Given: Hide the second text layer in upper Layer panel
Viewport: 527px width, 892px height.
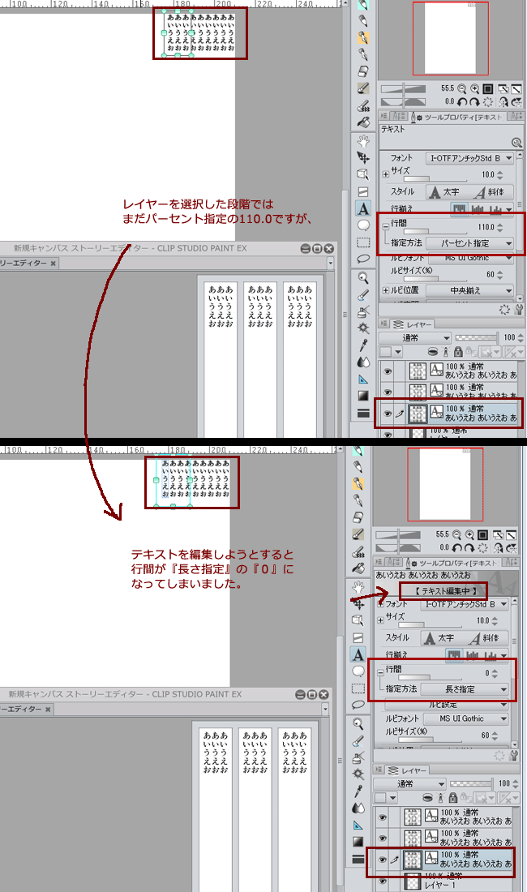Looking at the screenshot, I should [x=388, y=392].
